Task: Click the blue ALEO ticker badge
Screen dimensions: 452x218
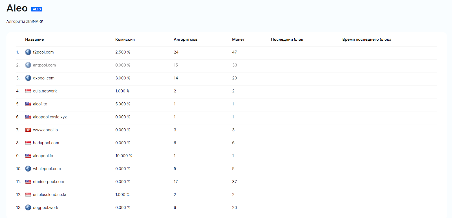Action: [x=37, y=9]
